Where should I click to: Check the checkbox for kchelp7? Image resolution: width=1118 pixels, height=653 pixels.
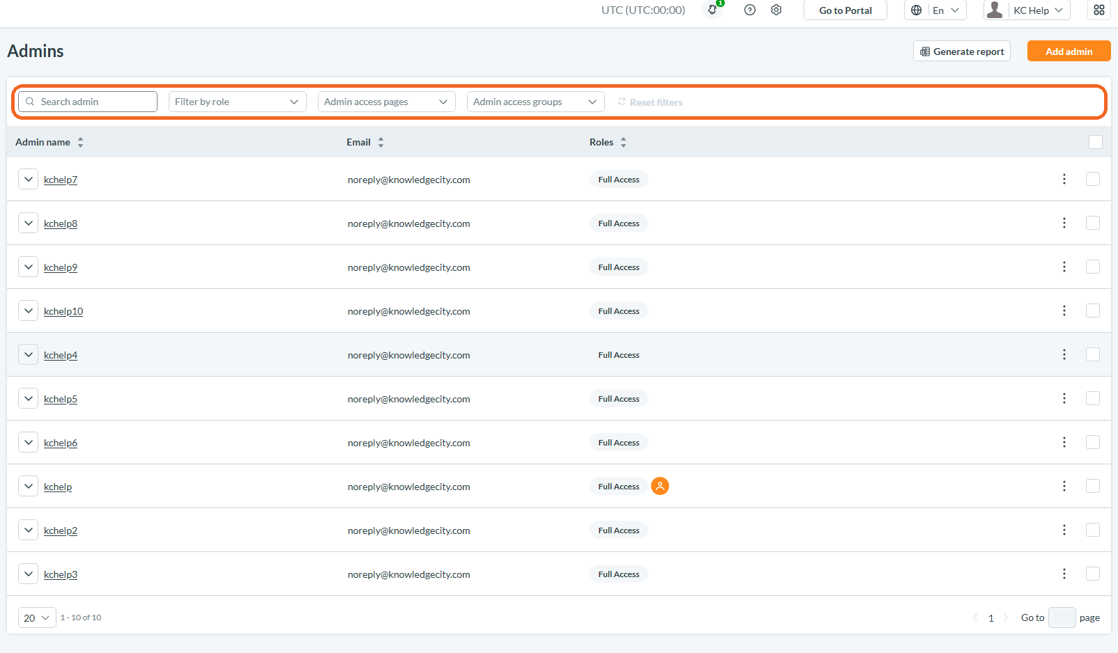click(x=1093, y=179)
